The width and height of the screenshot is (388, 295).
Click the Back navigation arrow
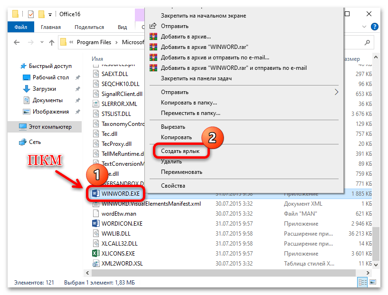point(17,42)
